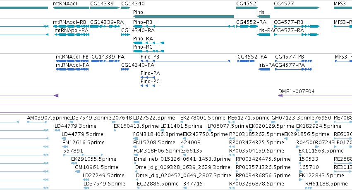Select the CG14340 gene label
The width and height of the screenshot is (352, 190).
(x=133, y=4)
